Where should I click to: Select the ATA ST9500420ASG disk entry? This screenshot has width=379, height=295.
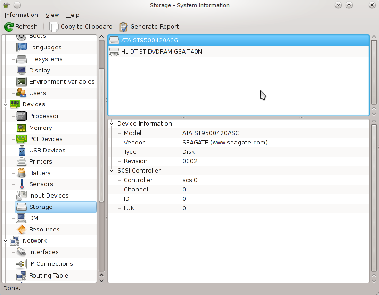coord(149,40)
